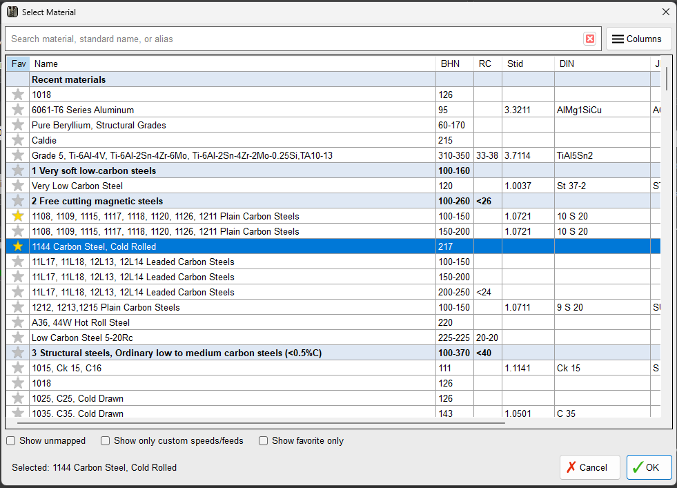This screenshot has width=677, height=488.
Task: Toggle Show only custom speeds/feeds
Action: pyautogui.click(x=105, y=440)
